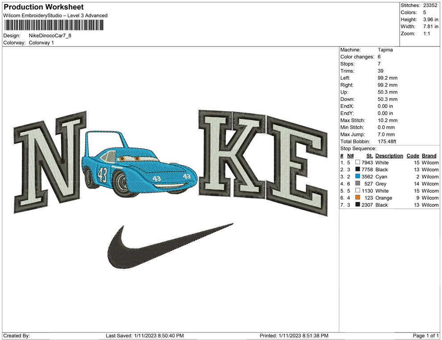Click the stitch count 23352
The image size is (442, 340).
coord(430,5)
